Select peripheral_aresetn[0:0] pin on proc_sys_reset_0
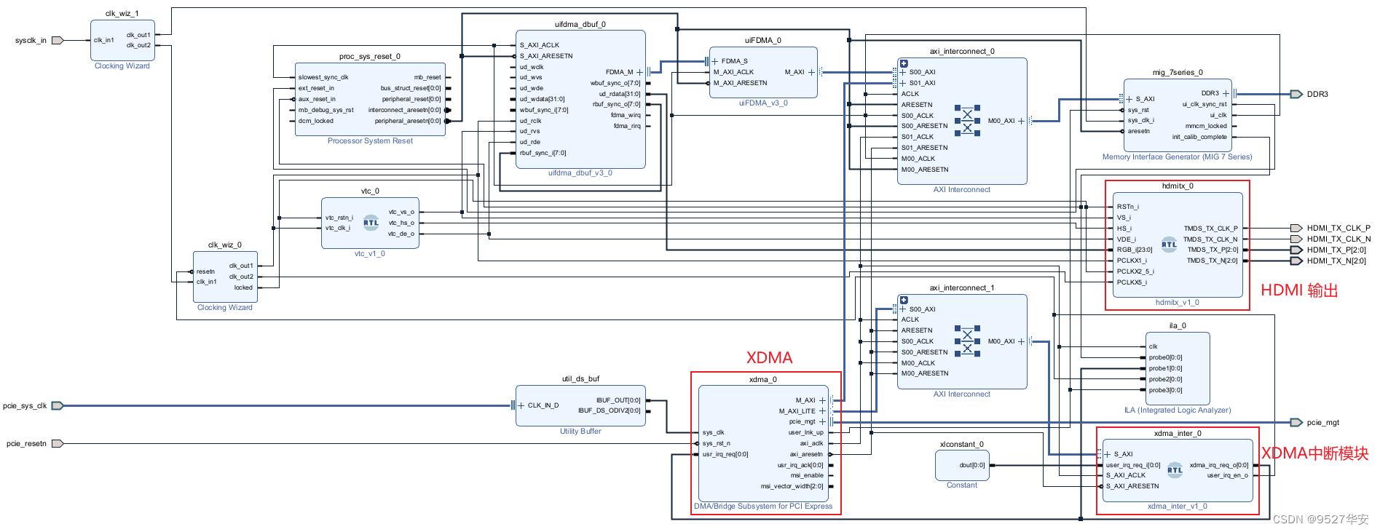The image size is (1380, 532). [408, 121]
